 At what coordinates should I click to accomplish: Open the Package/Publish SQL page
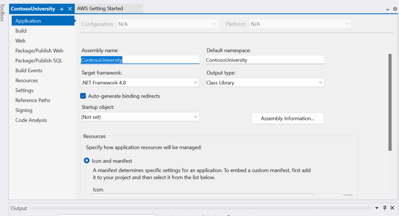[39, 60]
